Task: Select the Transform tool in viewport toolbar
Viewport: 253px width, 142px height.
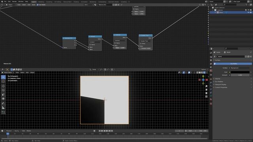Action: [3, 99]
